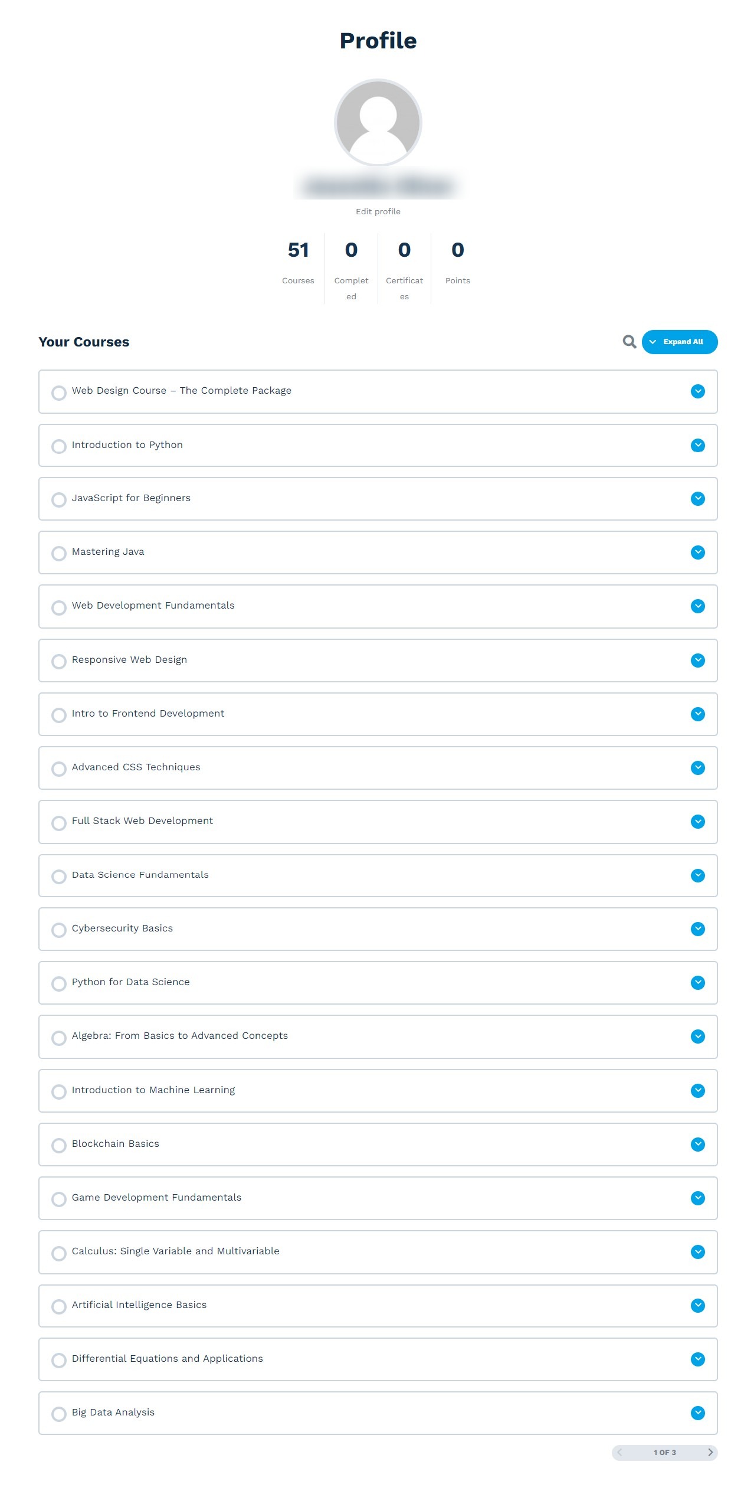Open the chevron on Big Data Analysis
Image resolution: width=731 pixels, height=1504 pixels.
(697, 1413)
